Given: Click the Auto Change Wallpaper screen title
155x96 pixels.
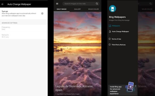Looking at the screenshot, I should coord(19,4).
